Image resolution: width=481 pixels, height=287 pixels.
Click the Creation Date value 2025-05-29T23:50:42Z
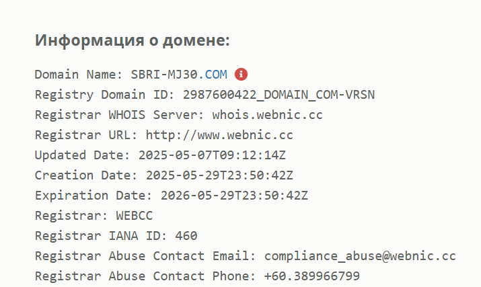coord(219,175)
